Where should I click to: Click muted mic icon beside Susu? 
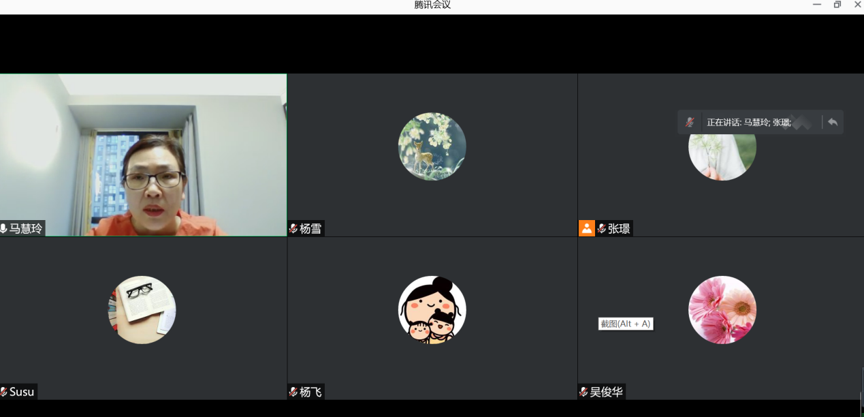3,392
